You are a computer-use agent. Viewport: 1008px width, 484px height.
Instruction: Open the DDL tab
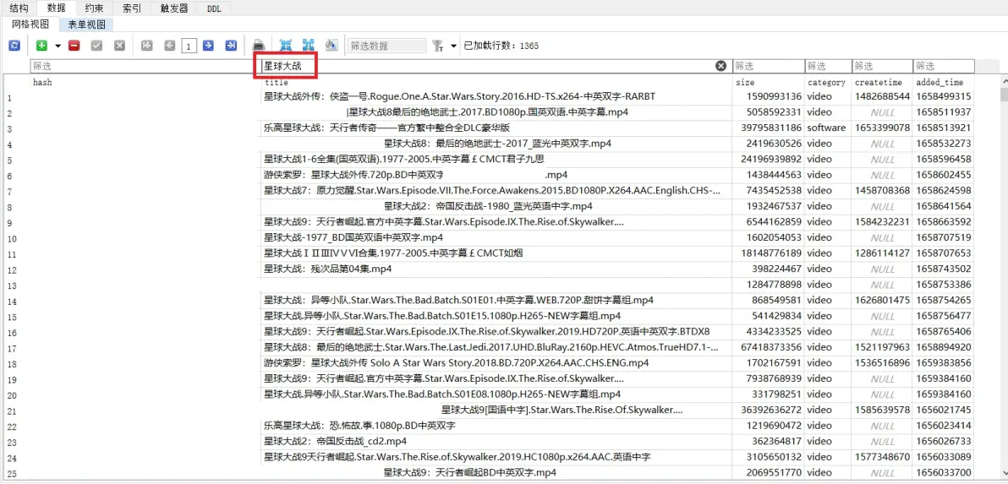pyautogui.click(x=214, y=8)
